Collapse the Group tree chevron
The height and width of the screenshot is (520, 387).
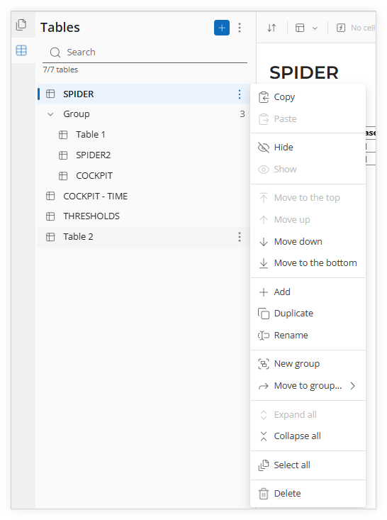click(x=51, y=114)
